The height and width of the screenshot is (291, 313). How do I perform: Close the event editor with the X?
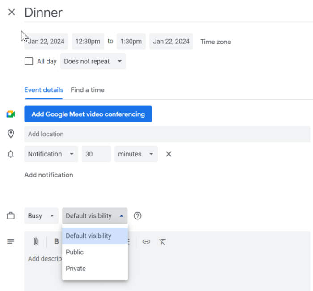[12, 12]
